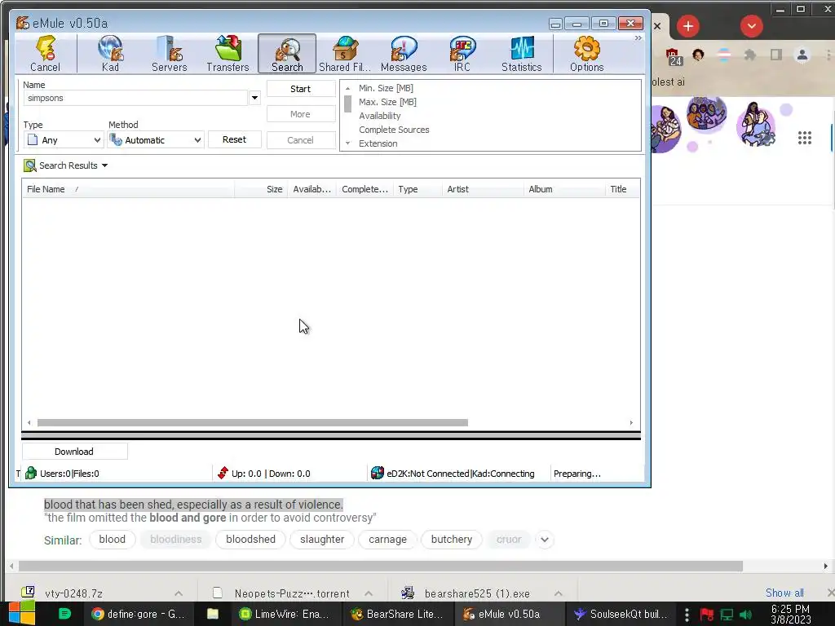Sort results by File Name column
This screenshot has height=626, width=835.
click(x=128, y=189)
